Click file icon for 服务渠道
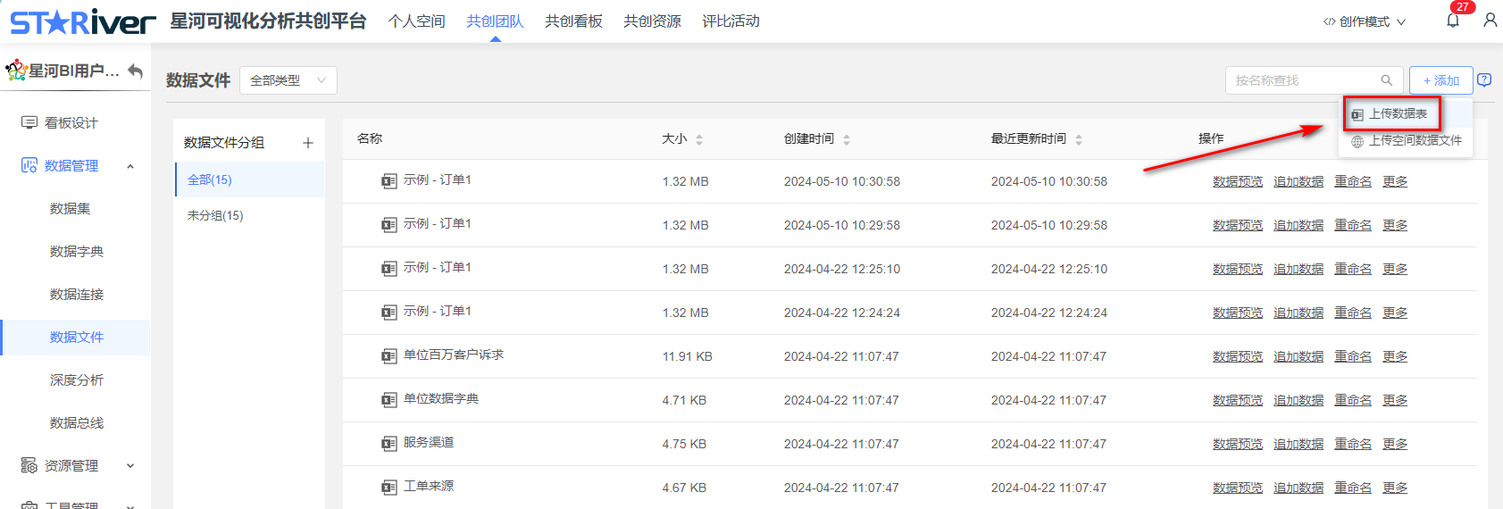The height and width of the screenshot is (509, 1503). click(388, 444)
